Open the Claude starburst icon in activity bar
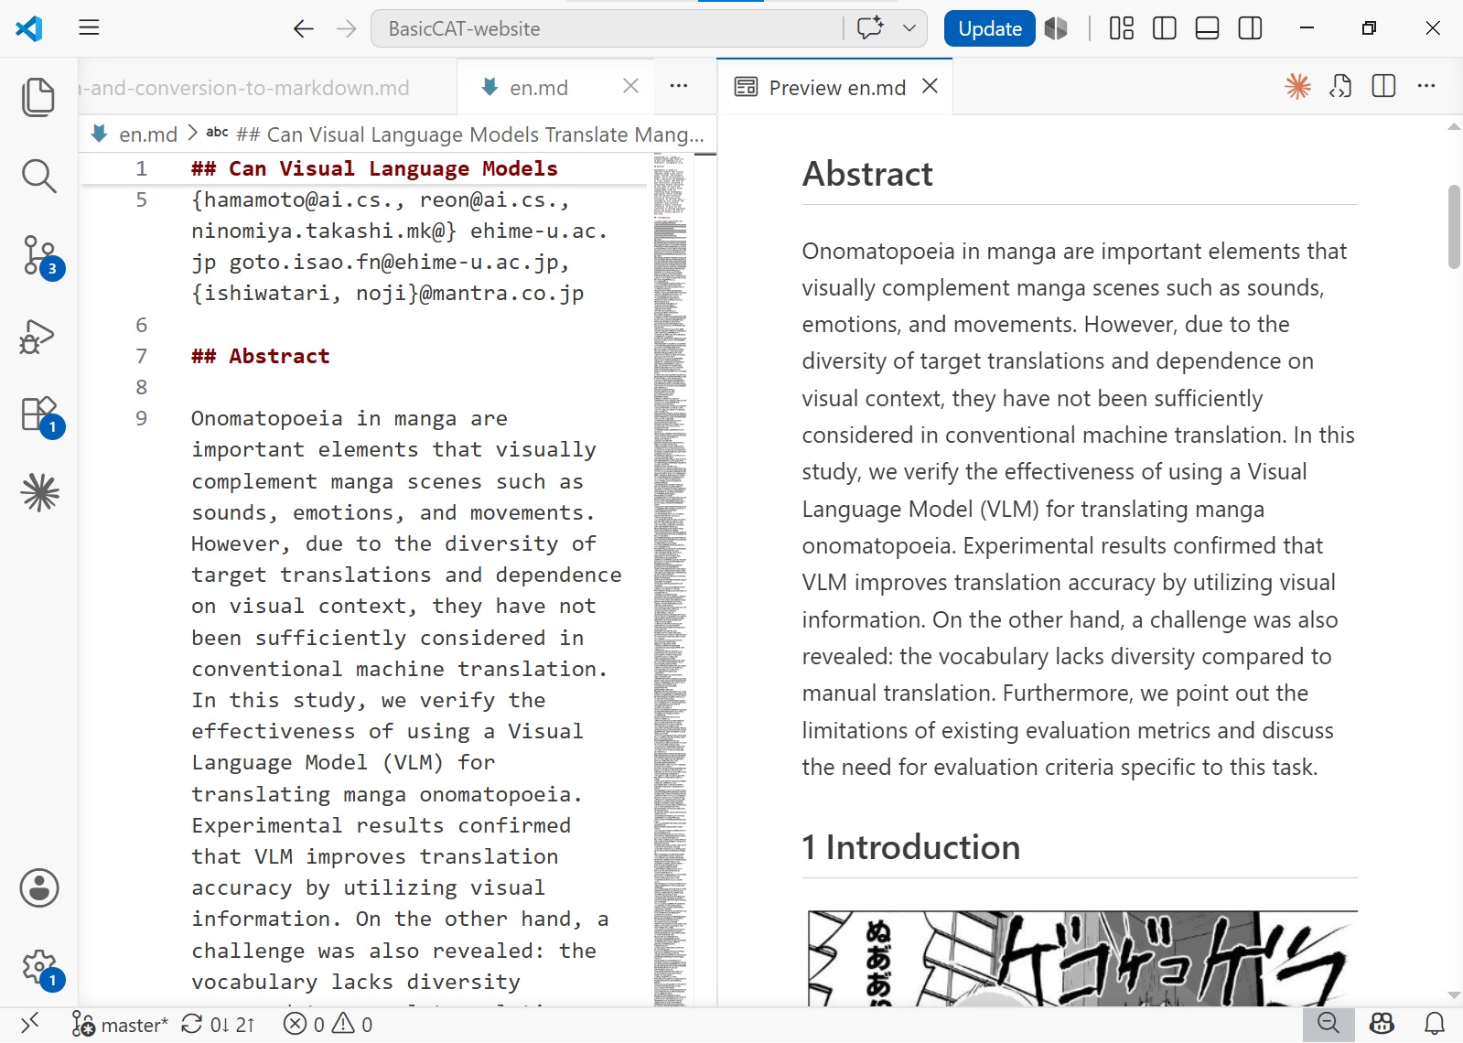The image size is (1463, 1043). coord(38,493)
